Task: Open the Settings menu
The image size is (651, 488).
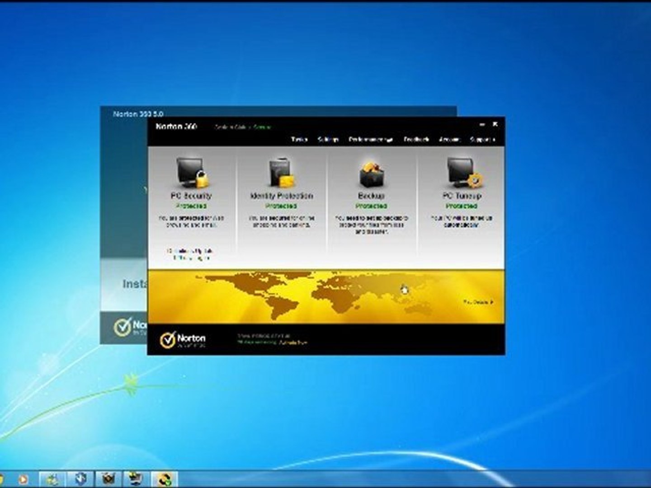Action: pyautogui.click(x=328, y=139)
